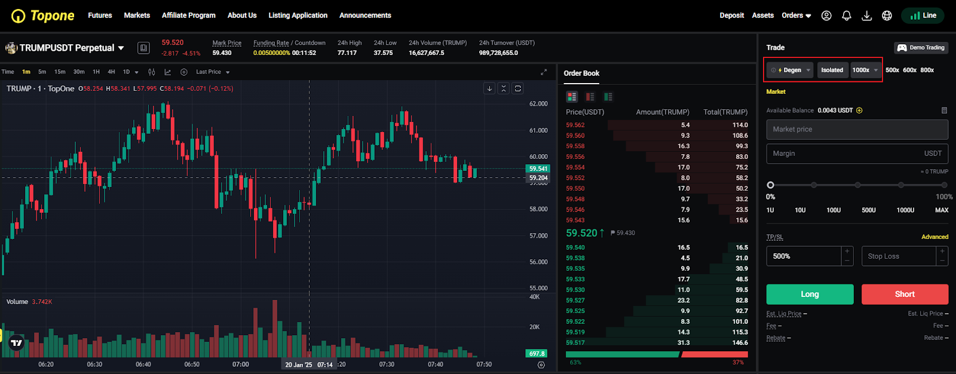Click the Topone logo
This screenshot has width=956, height=374.
(43, 16)
